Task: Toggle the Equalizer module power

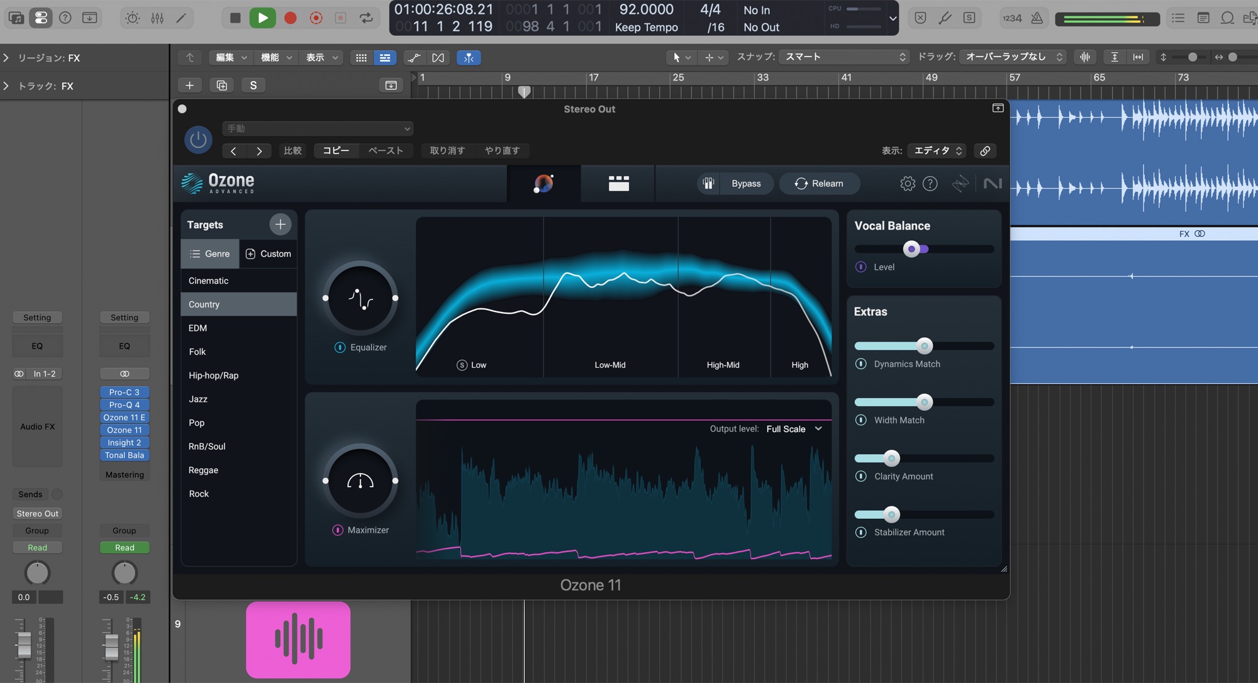Action: coord(340,348)
